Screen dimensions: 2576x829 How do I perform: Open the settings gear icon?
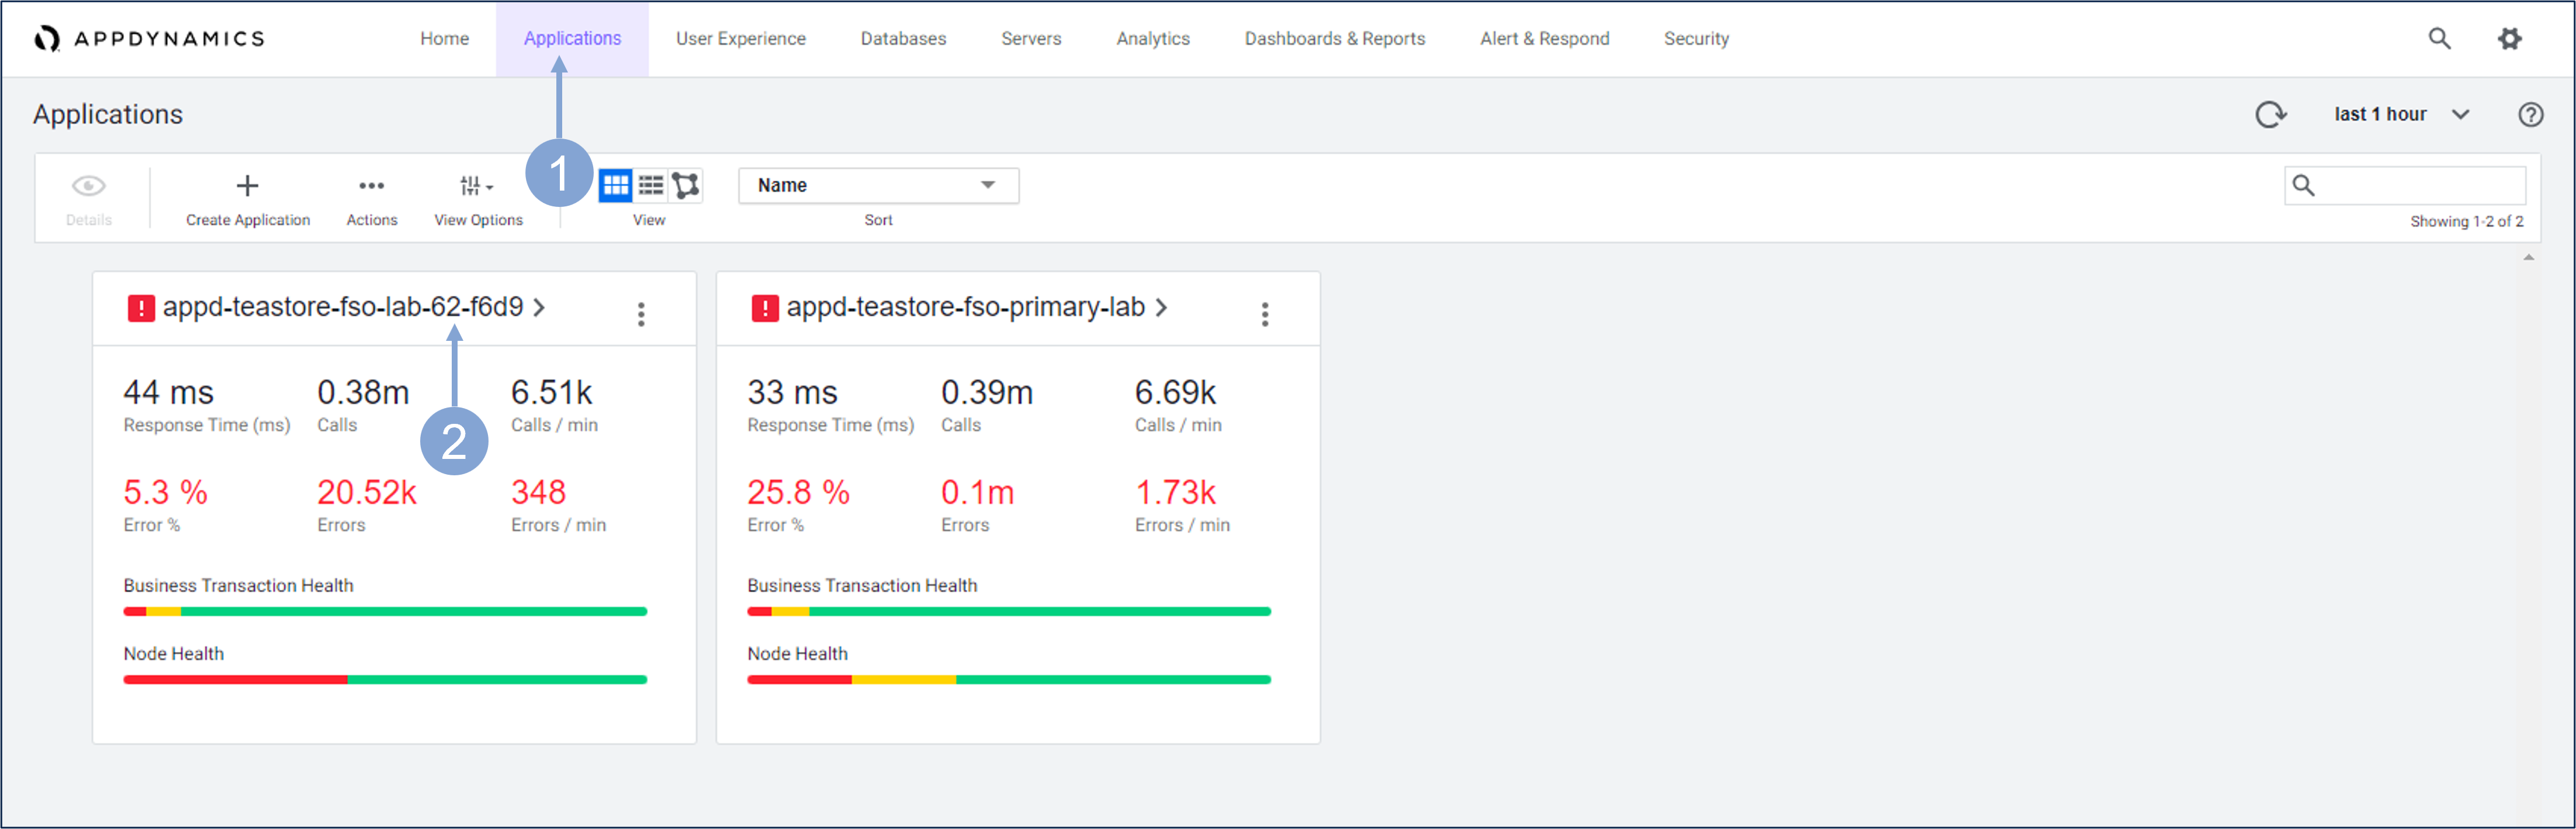pyautogui.click(x=2509, y=38)
